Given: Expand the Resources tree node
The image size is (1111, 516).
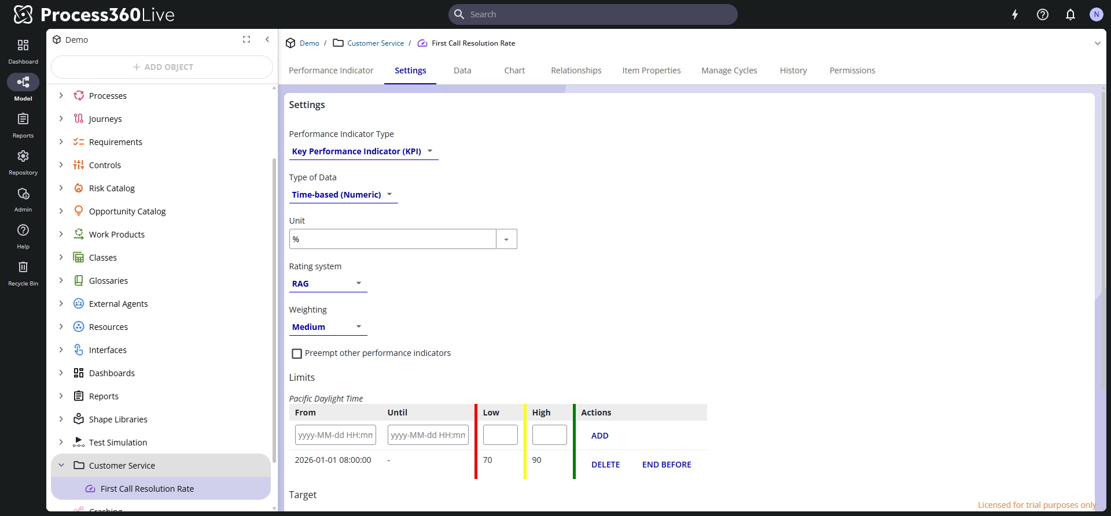Looking at the screenshot, I should tap(61, 326).
